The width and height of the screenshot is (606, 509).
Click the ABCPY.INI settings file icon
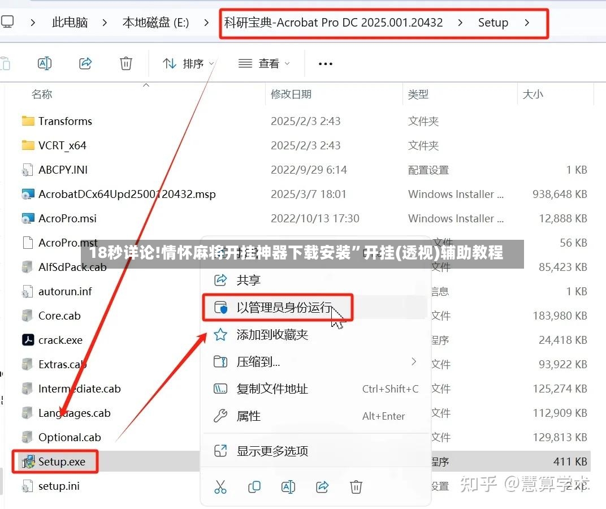point(28,170)
